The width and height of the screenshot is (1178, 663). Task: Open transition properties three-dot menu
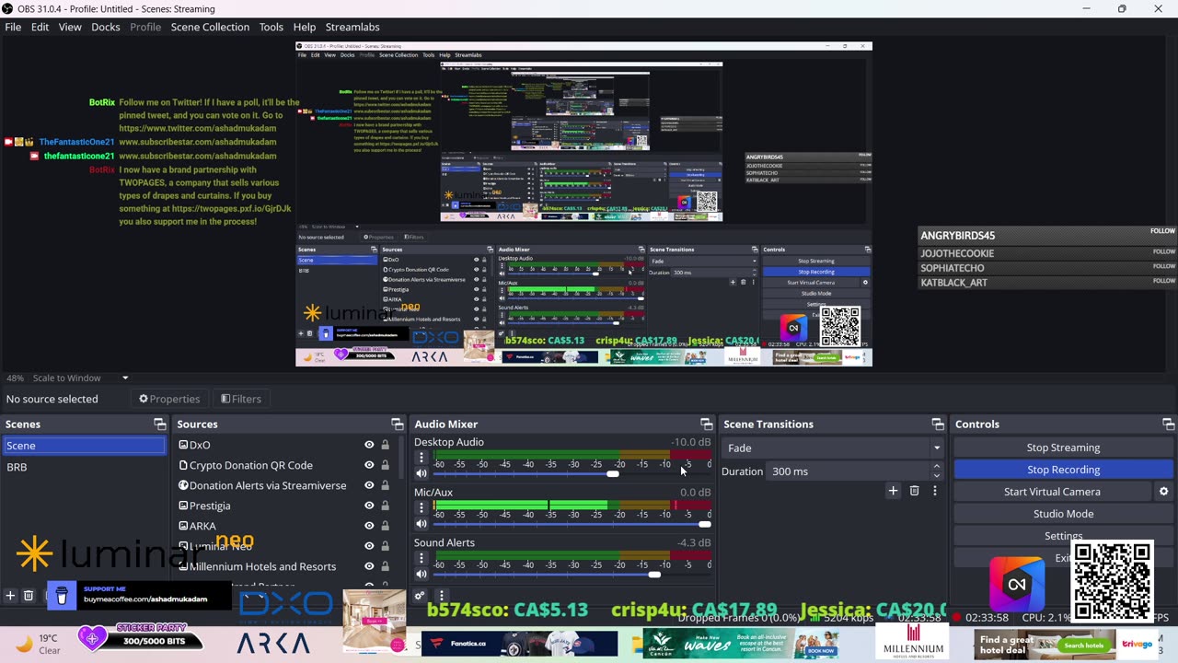tap(934, 491)
